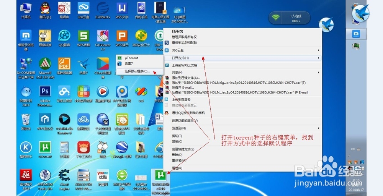Click 选择默认程序(C)... submenu item
Screen dimensions: 383x196
[140, 71]
